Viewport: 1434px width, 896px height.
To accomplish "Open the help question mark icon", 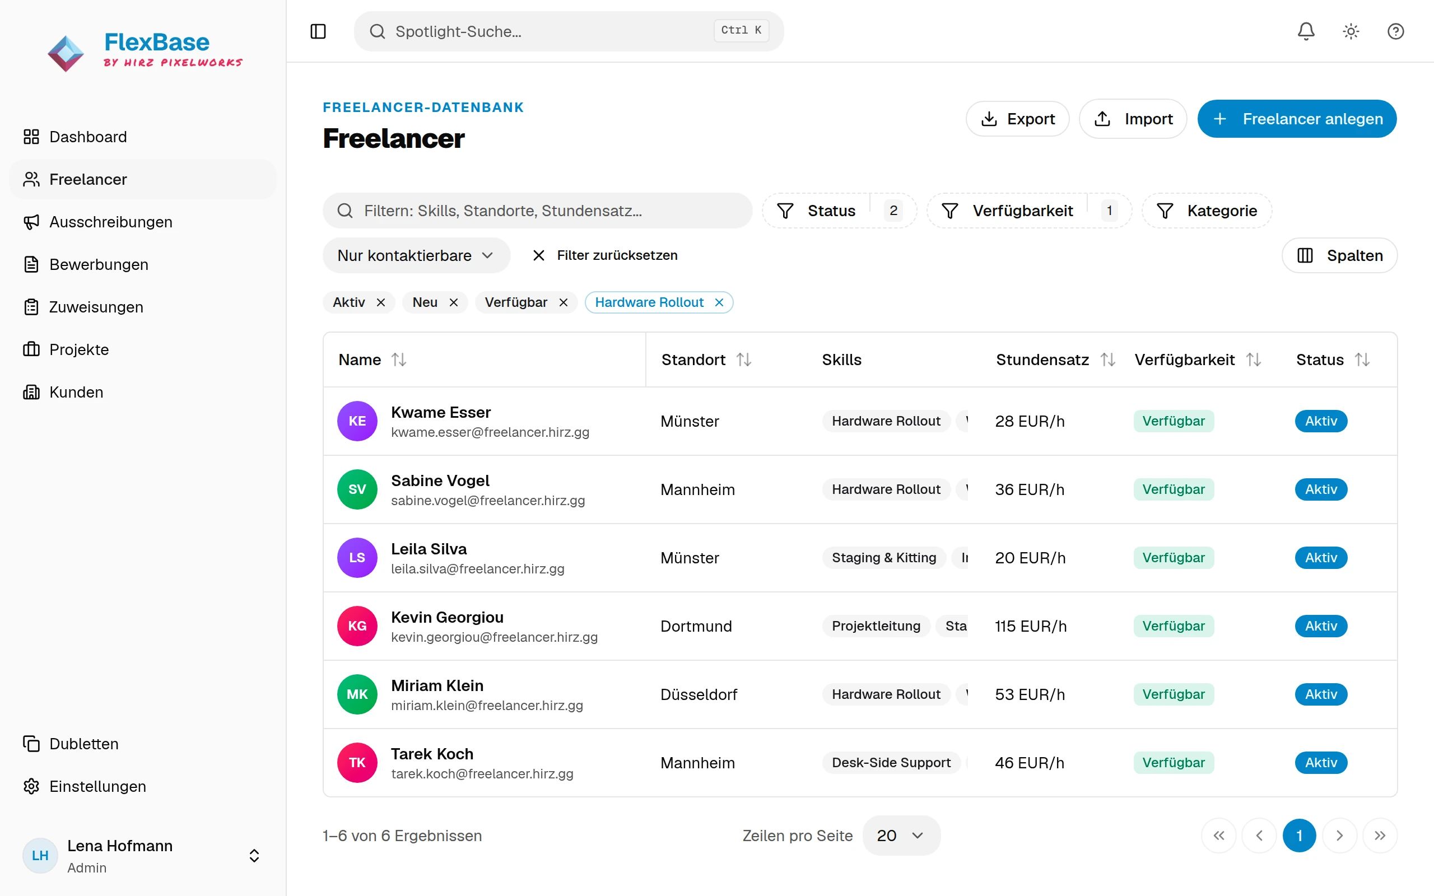I will click(x=1395, y=31).
